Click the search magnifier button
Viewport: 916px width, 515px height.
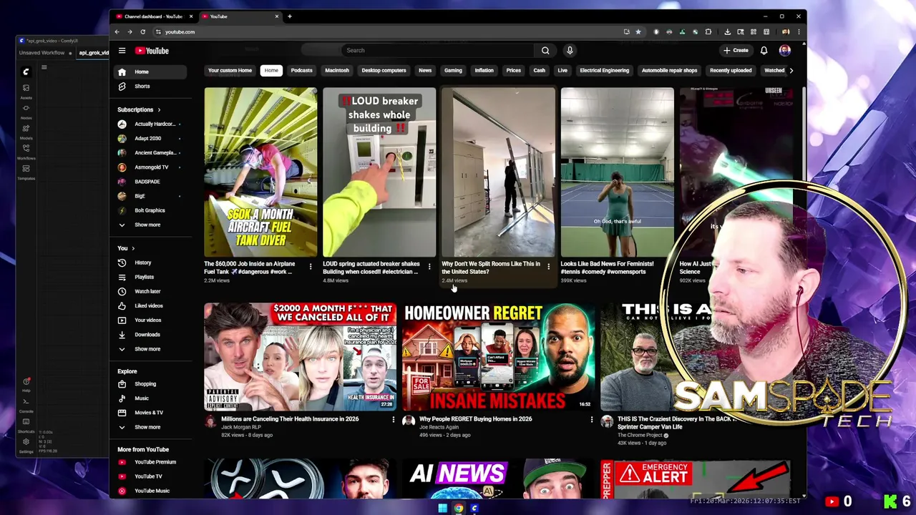pos(545,50)
